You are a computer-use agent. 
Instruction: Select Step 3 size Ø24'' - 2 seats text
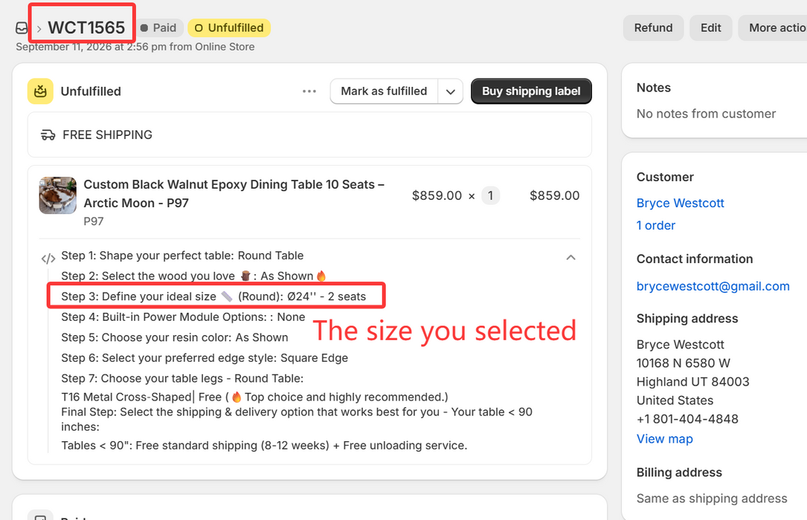click(213, 296)
